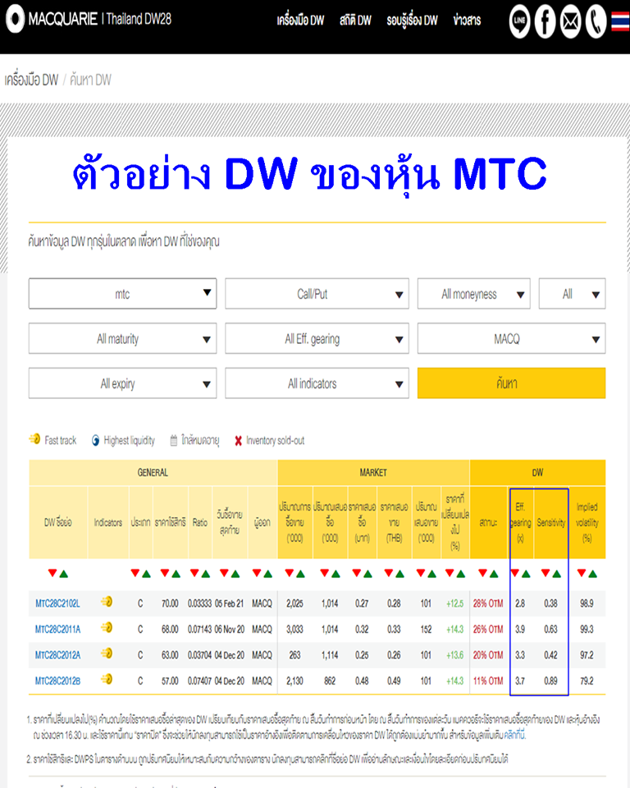
Task: Sort Implied volatility column ascending with green arrow
Action: point(593,574)
